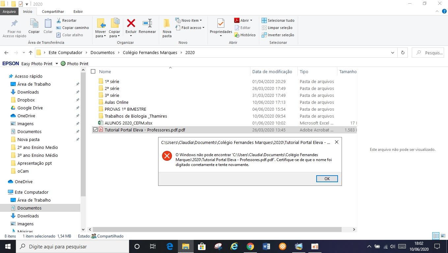Open recent locations dropdown arrow
This screenshot has height=253, width=448.
pos(24,53)
